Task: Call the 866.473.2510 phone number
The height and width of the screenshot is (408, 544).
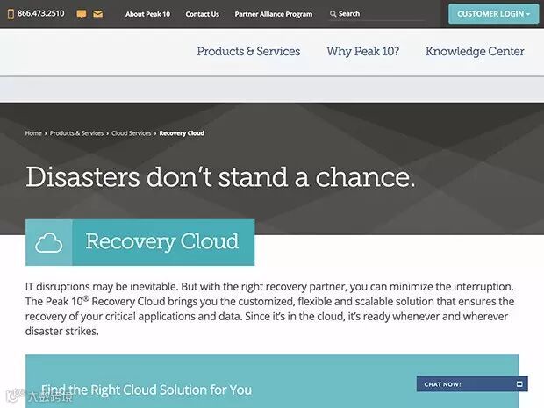Action: (x=41, y=13)
